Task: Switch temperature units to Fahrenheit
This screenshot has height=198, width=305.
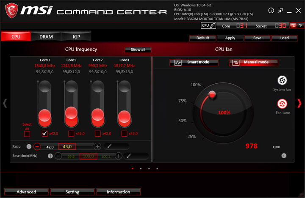Action: [300, 25]
